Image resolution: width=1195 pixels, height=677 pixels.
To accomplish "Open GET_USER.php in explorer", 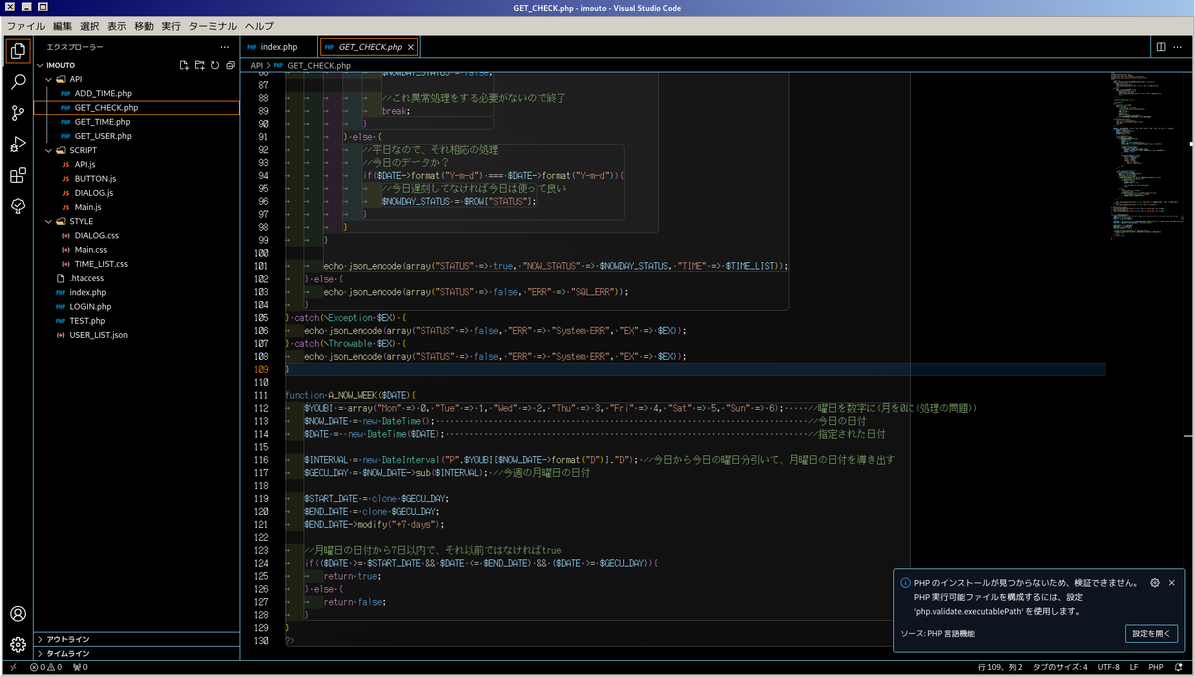I will pos(137,136).
